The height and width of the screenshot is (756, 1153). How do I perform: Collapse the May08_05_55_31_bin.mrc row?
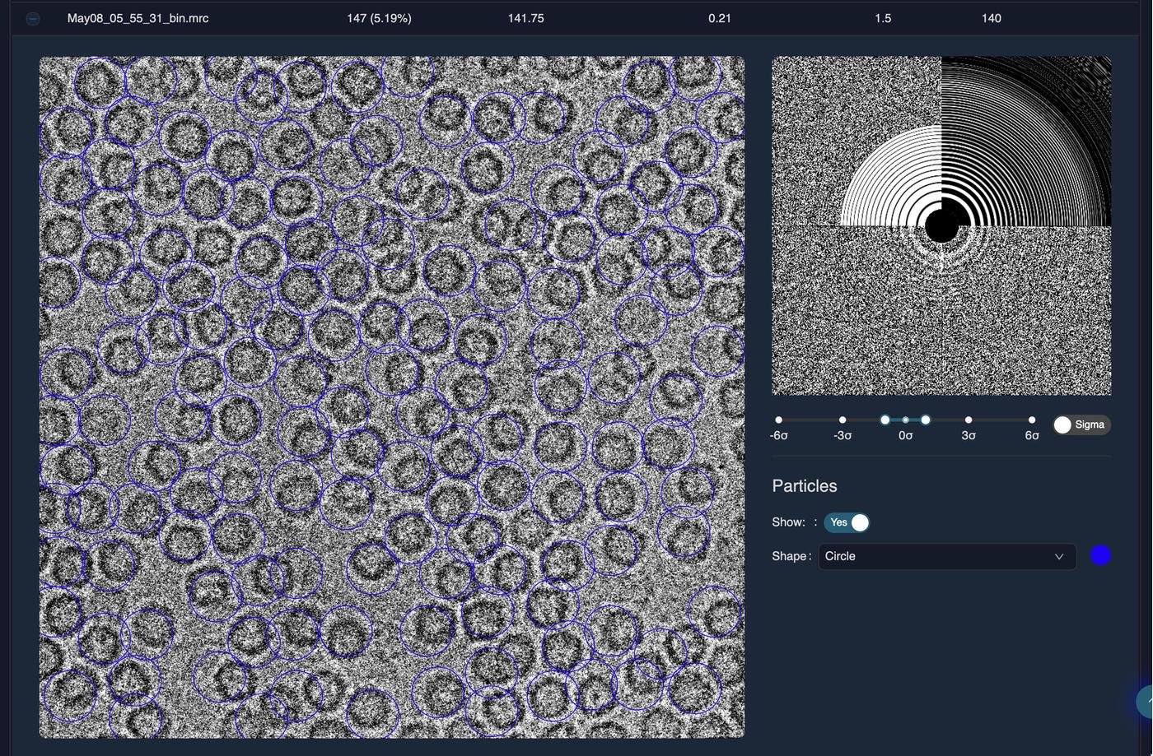(33, 18)
